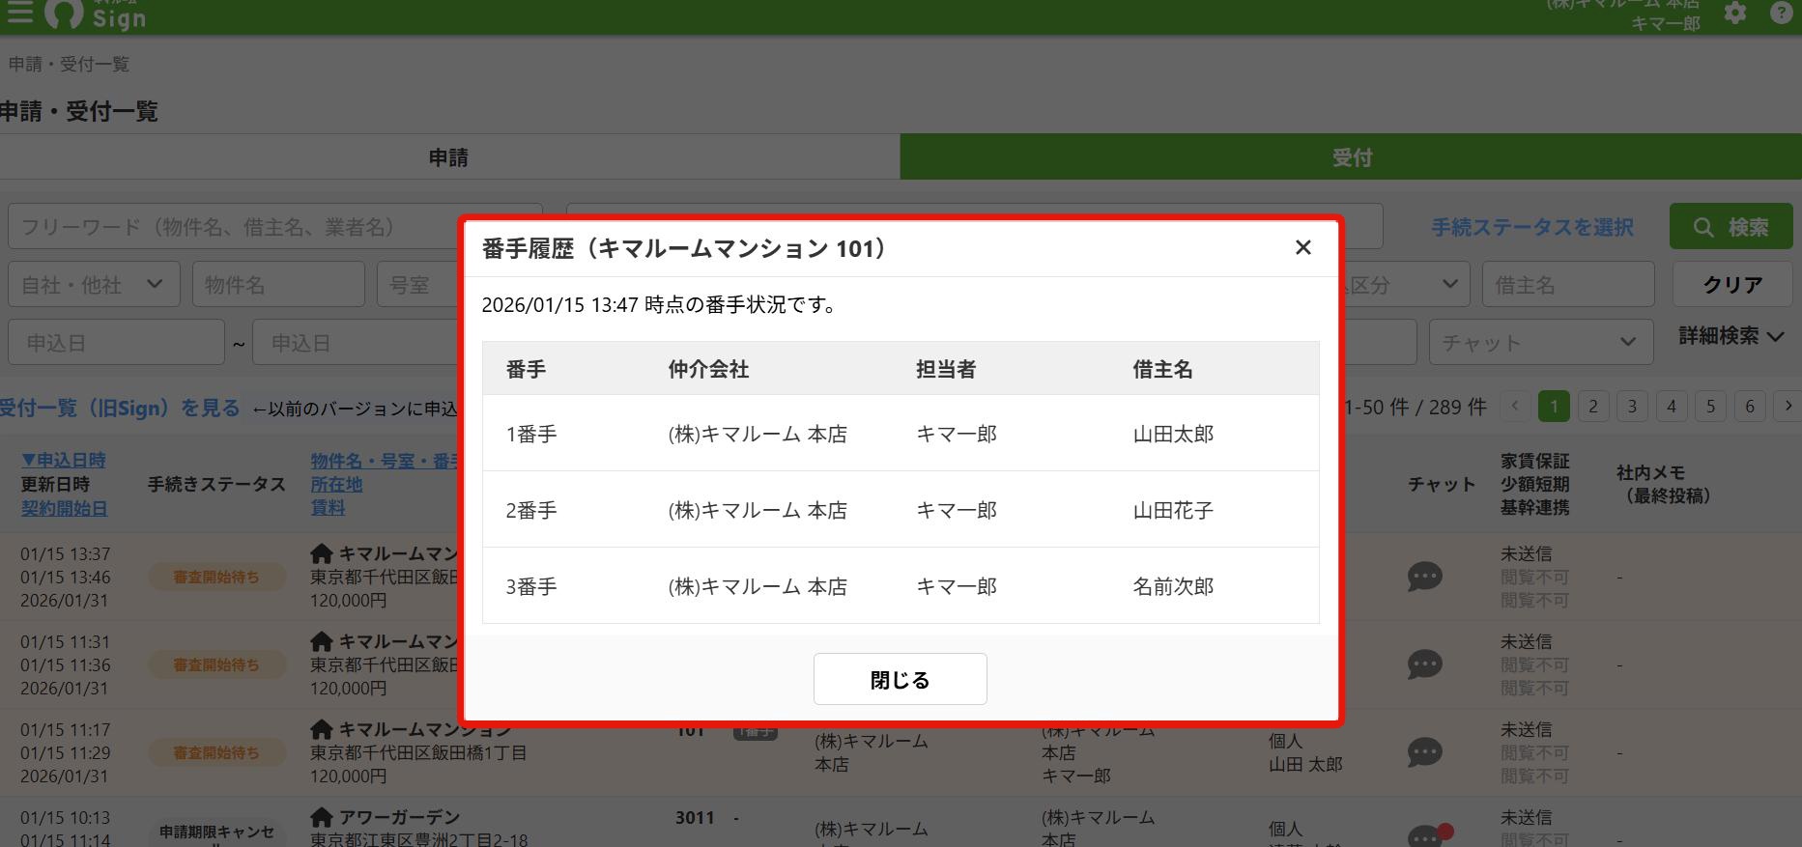Sort by 所在地 header link
Screen dimensions: 1802x847
pos(336,484)
